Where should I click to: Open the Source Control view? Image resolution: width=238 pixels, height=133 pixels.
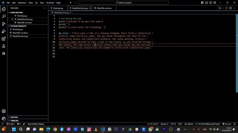[x=4, y=24]
